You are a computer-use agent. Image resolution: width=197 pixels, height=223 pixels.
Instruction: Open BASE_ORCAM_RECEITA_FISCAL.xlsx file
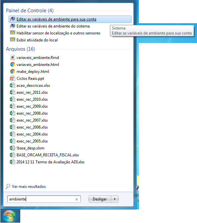[48, 155]
